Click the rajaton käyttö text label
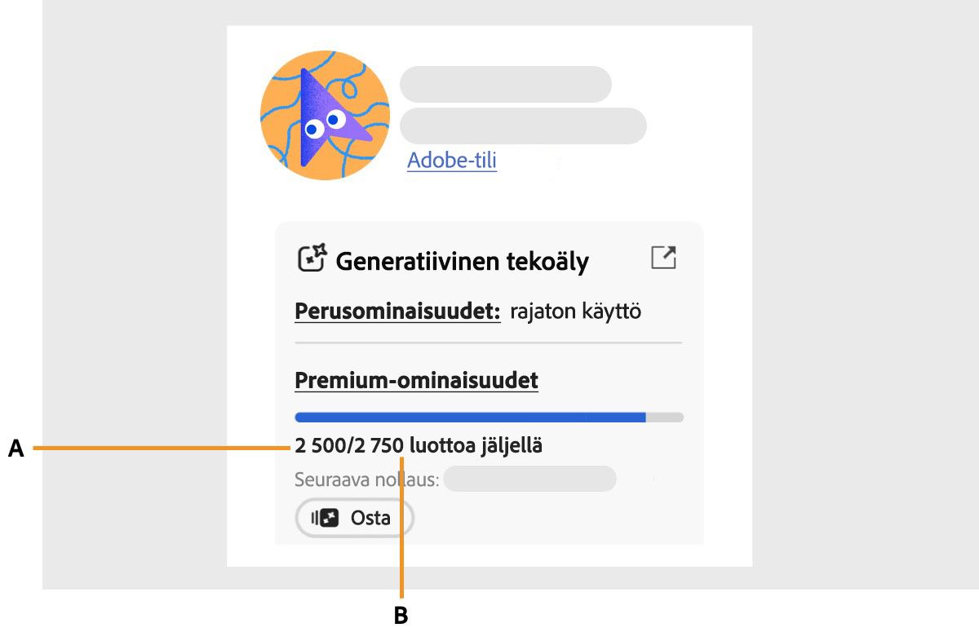The width and height of the screenshot is (979, 632). tap(576, 311)
